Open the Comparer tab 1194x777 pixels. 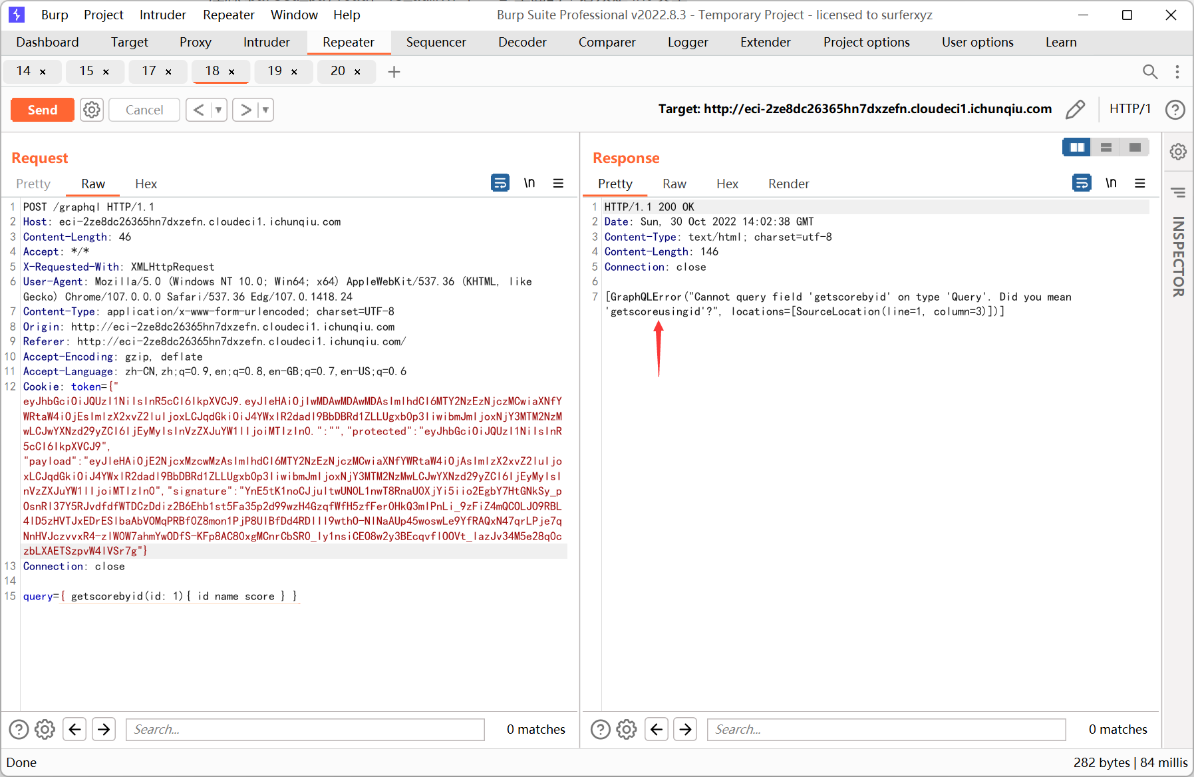tap(607, 42)
